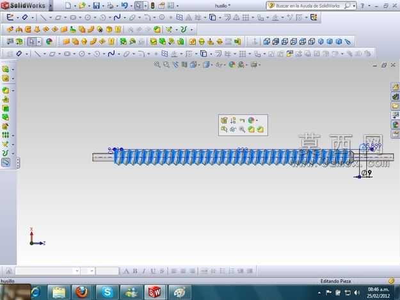Screen dimensions: 400x300
Task: Open the dropdown arrow next to New
Action: (76, 6)
